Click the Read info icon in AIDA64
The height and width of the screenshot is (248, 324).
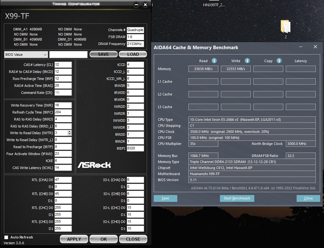point(214,61)
